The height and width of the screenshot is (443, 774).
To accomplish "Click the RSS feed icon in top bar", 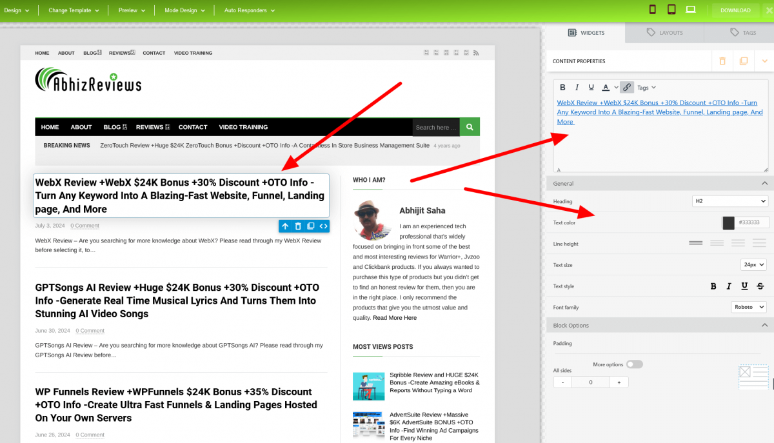I will [x=476, y=53].
